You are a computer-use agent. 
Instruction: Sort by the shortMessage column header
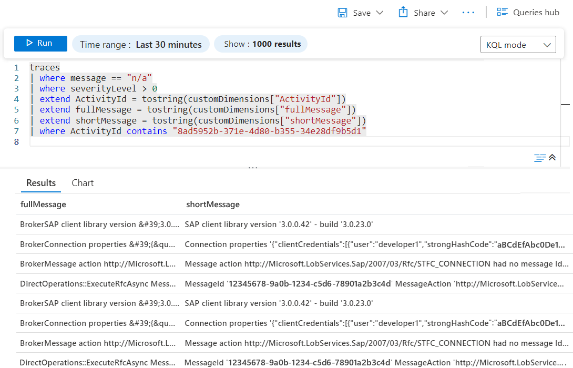[x=212, y=204]
